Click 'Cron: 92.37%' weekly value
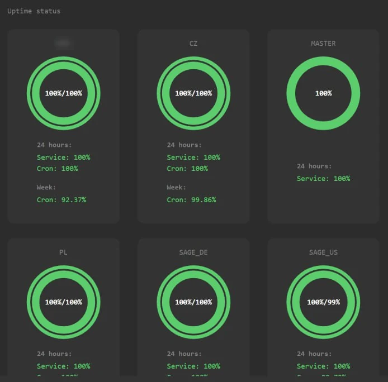The height and width of the screenshot is (382, 388). point(61,200)
